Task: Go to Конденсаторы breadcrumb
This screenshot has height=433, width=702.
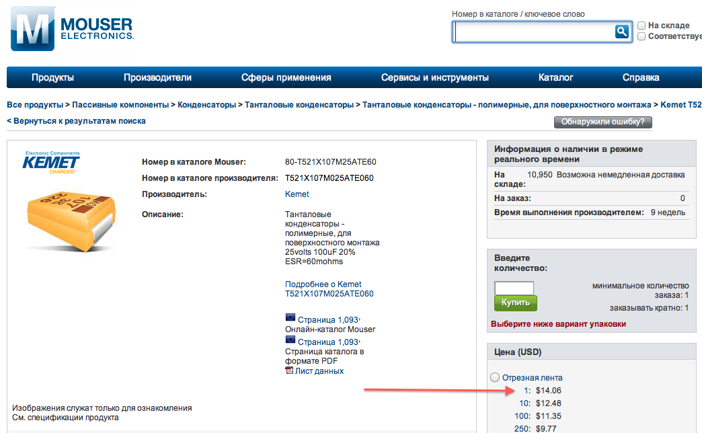Action: click(207, 105)
